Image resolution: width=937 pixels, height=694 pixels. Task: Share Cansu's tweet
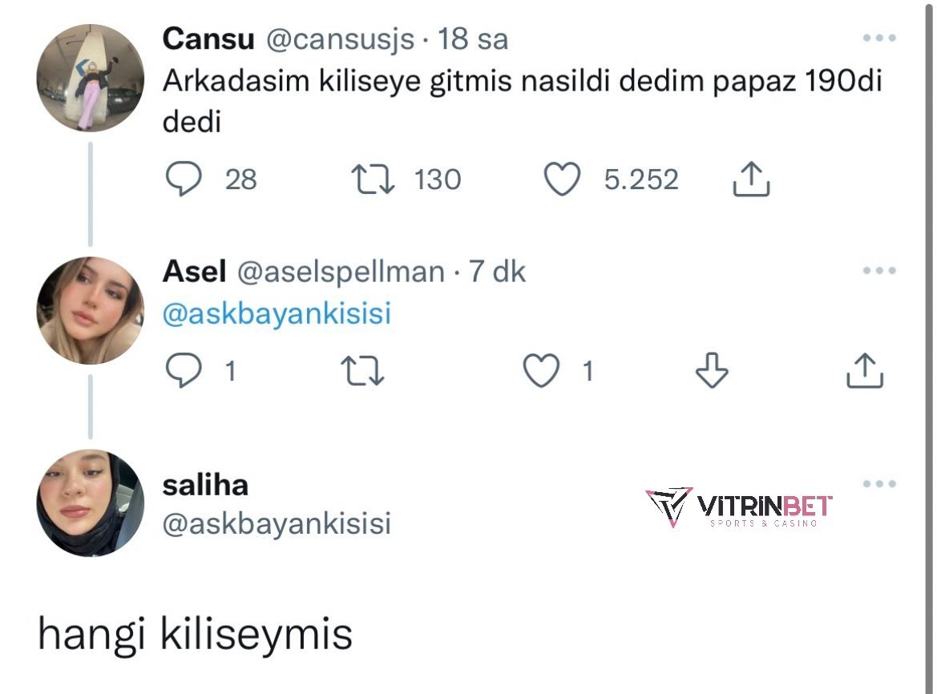tap(751, 180)
